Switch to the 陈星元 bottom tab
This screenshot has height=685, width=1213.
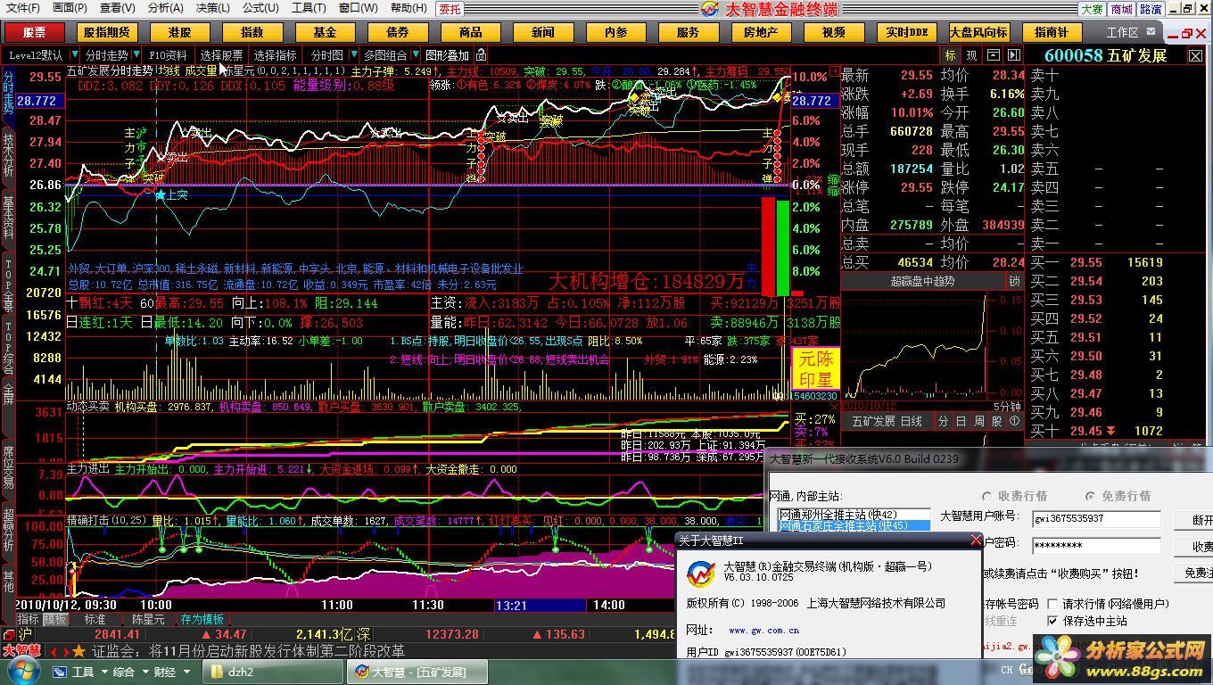(x=148, y=619)
